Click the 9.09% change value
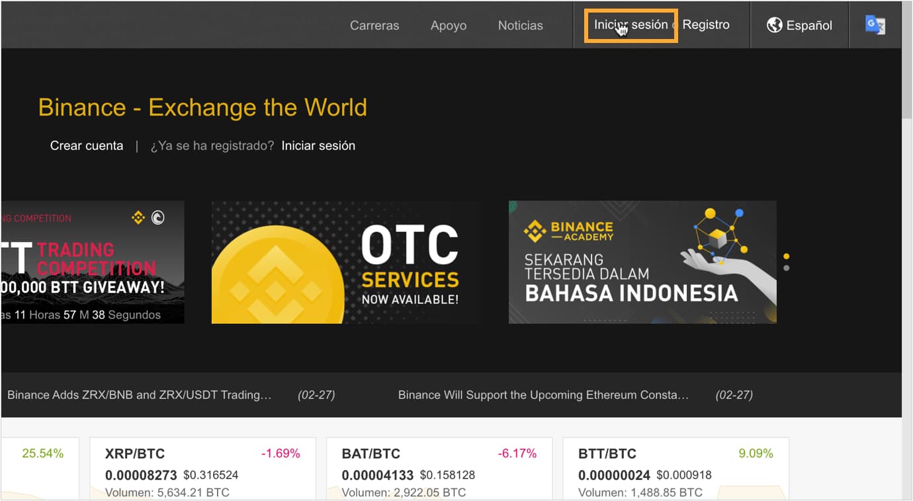Viewport: 913px width, 501px height. [x=756, y=453]
